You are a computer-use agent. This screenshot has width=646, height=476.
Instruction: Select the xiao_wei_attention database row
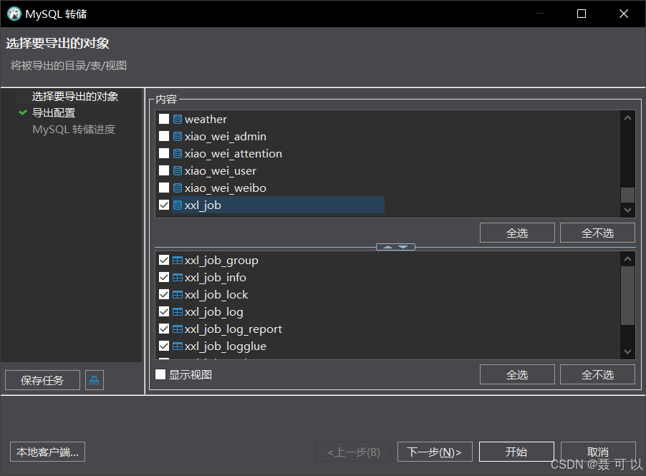coord(233,154)
